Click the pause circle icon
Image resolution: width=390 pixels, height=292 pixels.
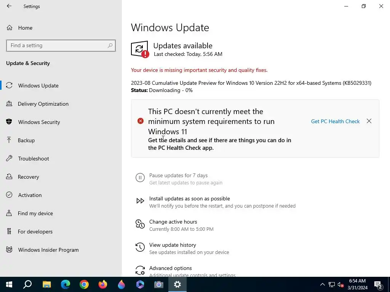140,178
